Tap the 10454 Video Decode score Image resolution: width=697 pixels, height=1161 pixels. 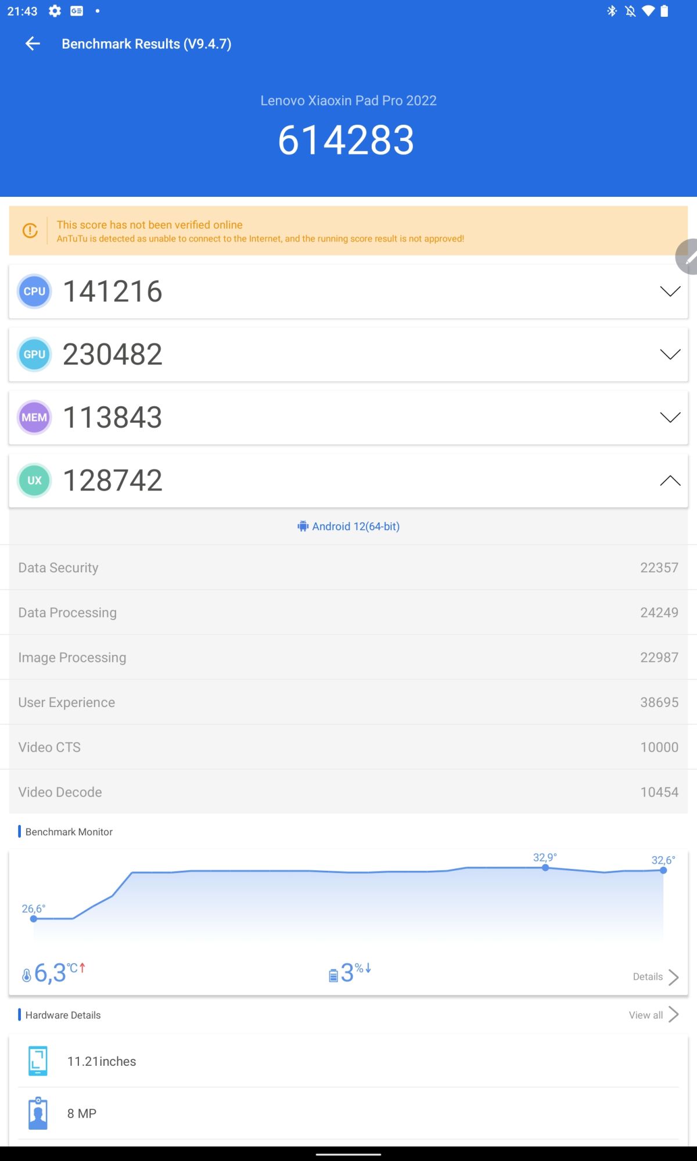(x=659, y=792)
